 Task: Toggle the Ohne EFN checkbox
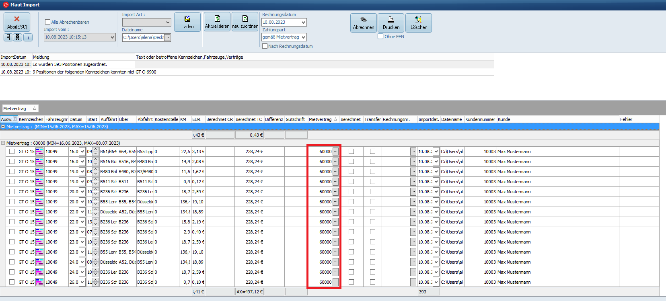click(380, 37)
